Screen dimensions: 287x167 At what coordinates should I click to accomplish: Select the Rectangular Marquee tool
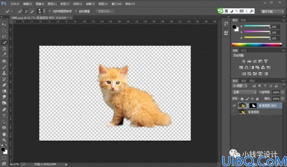tap(4, 31)
